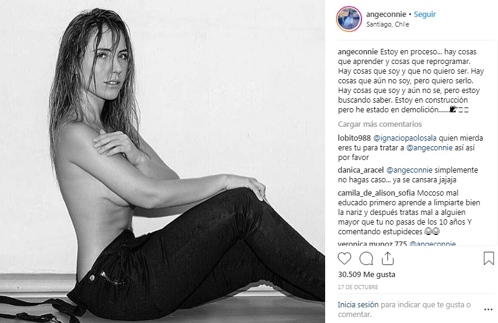Open angeconnie username in the caption
498x323 pixels.
[x=358, y=52]
